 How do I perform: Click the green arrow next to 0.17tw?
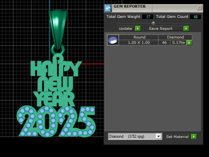(189, 43)
